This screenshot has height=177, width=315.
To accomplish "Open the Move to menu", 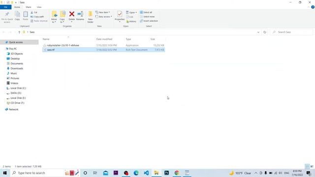I will coord(54,17).
